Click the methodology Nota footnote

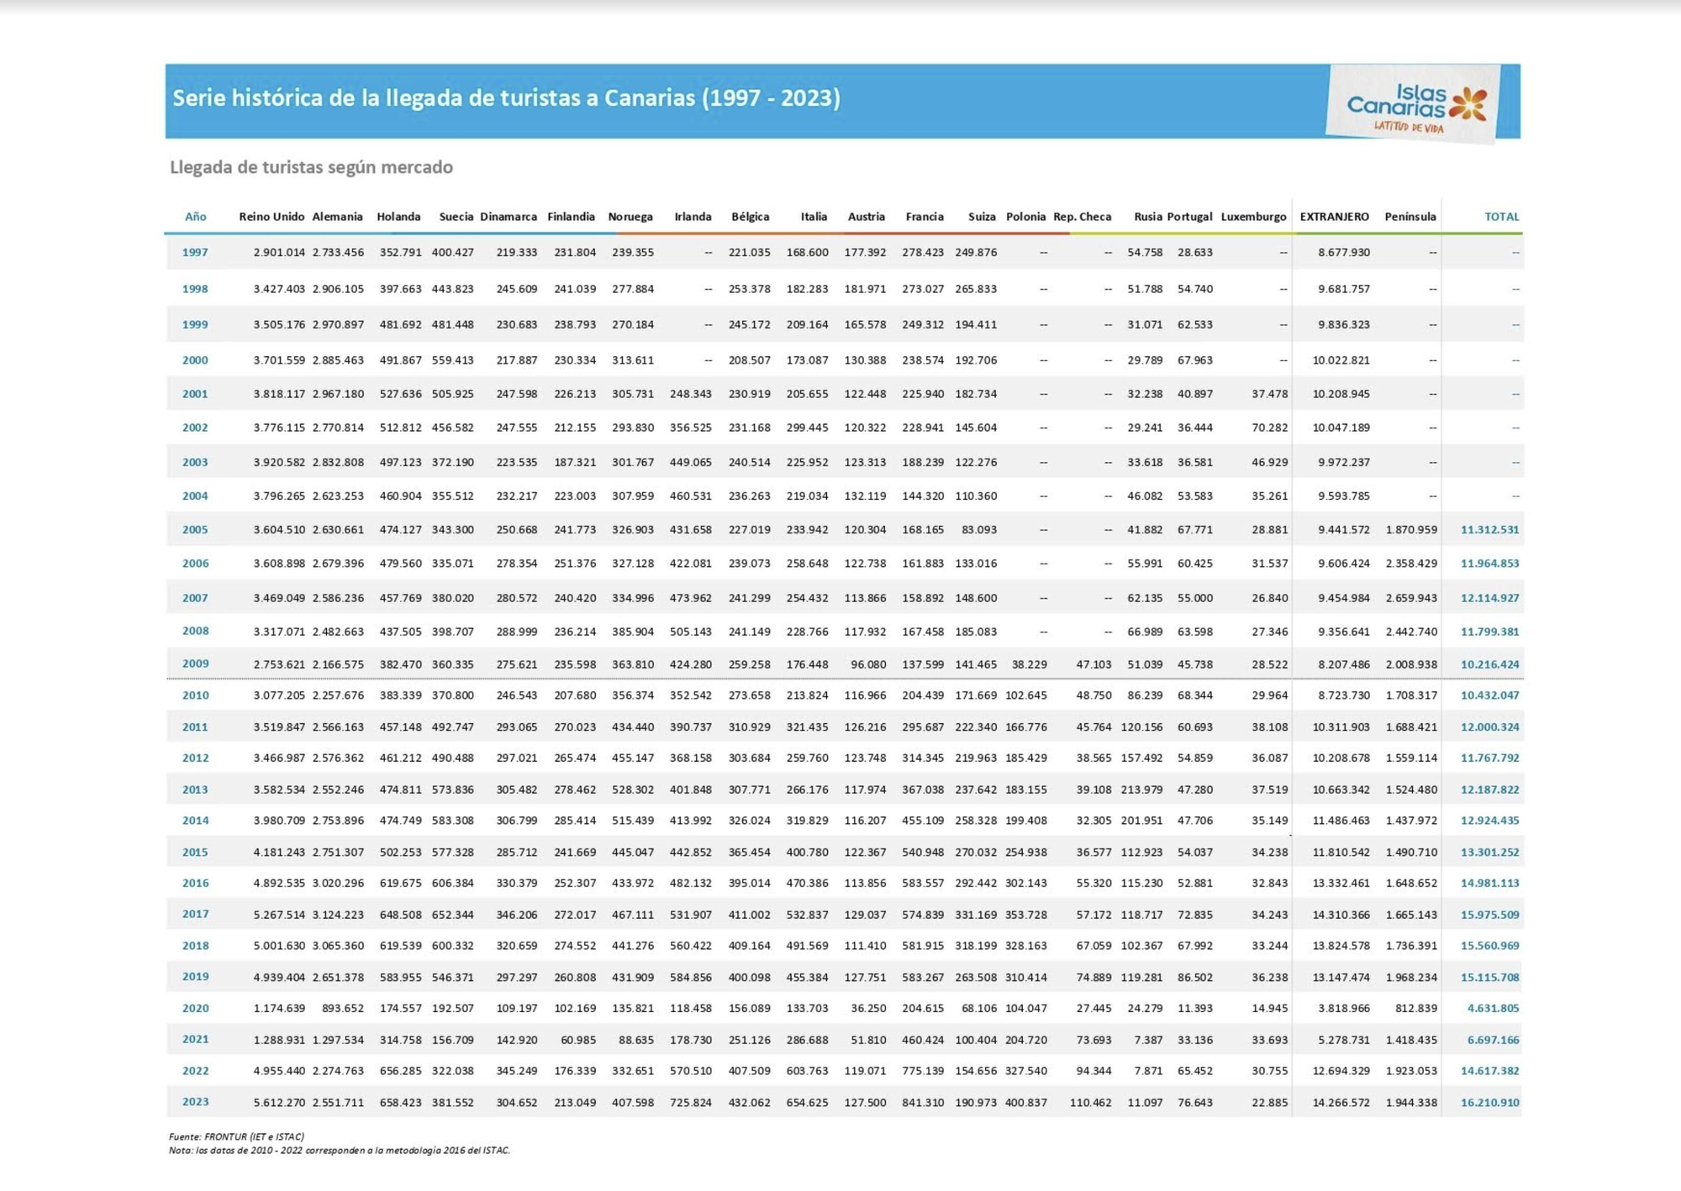click(x=339, y=1151)
